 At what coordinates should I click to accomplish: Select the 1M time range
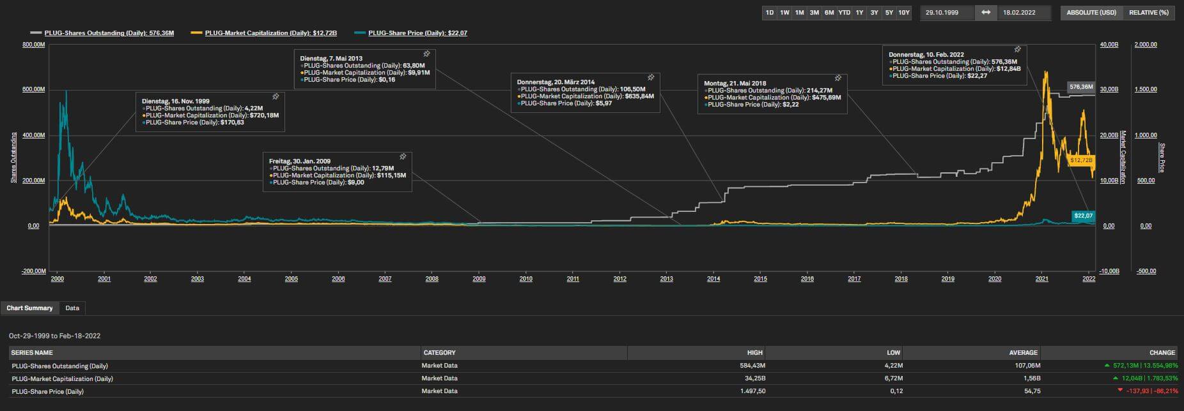(799, 13)
